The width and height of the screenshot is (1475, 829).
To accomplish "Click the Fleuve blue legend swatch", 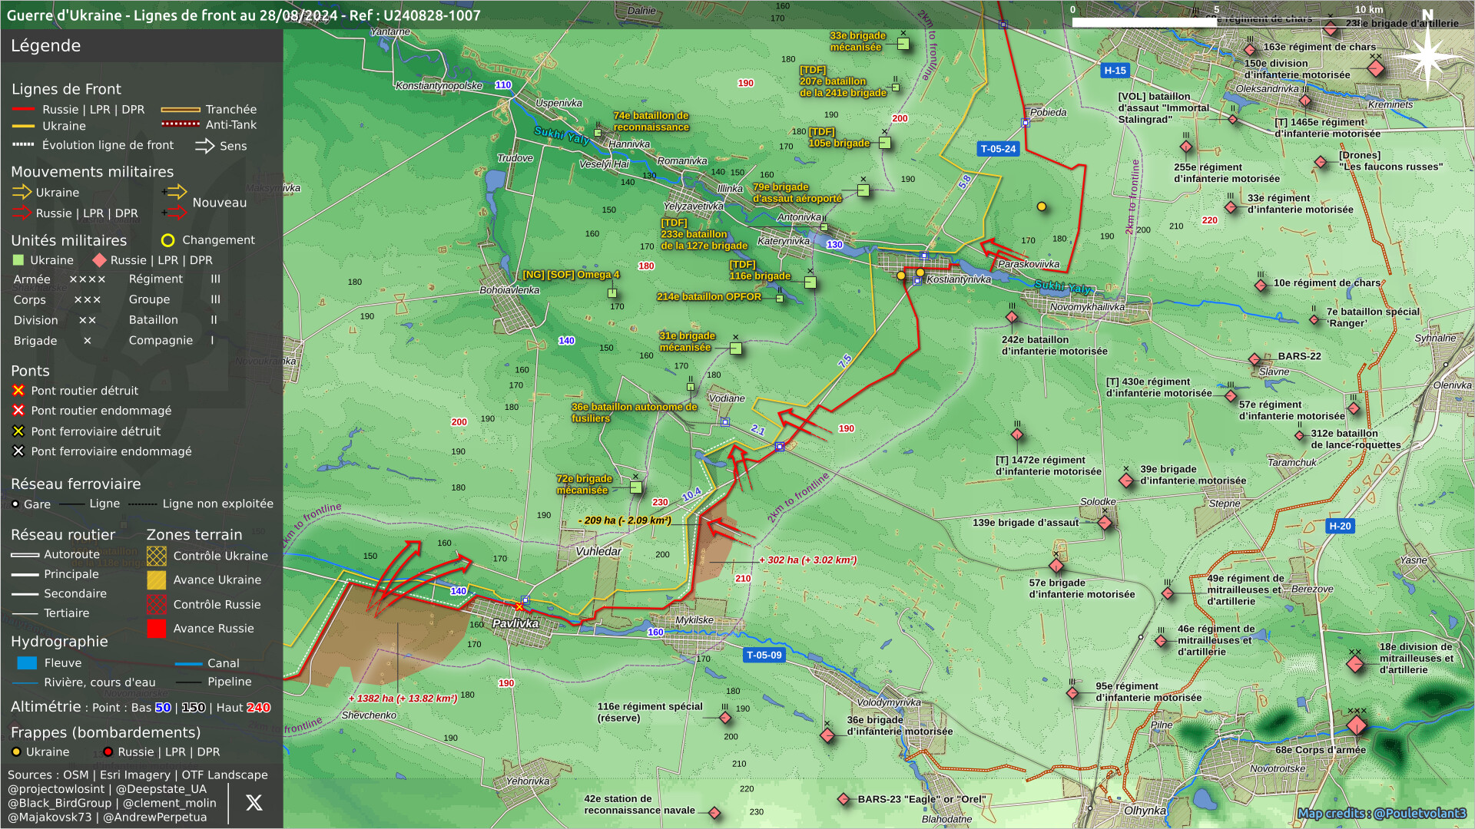I will tap(27, 663).
